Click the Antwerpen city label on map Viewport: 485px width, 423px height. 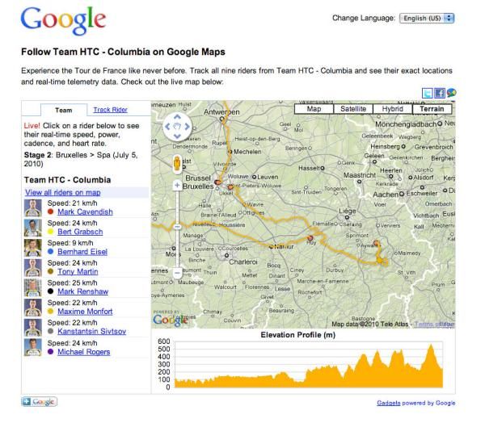pos(221,112)
